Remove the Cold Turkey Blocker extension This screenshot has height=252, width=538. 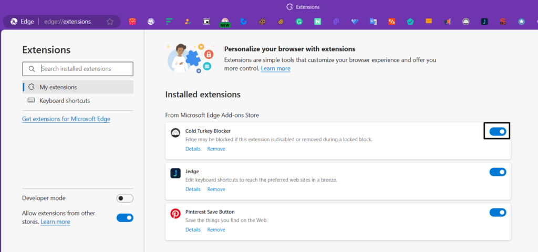pyautogui.click(x=216, y=149)
